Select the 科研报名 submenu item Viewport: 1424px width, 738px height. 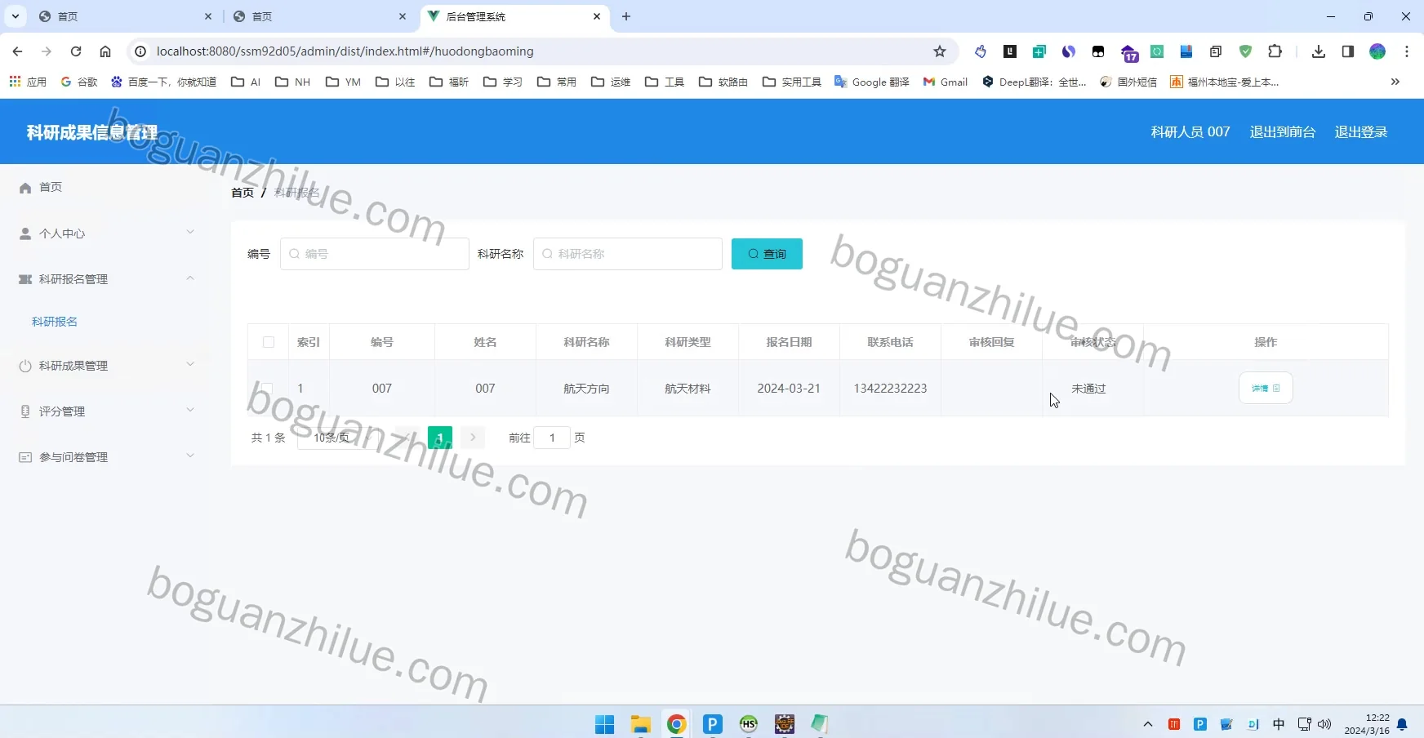[x=55, y=322]
